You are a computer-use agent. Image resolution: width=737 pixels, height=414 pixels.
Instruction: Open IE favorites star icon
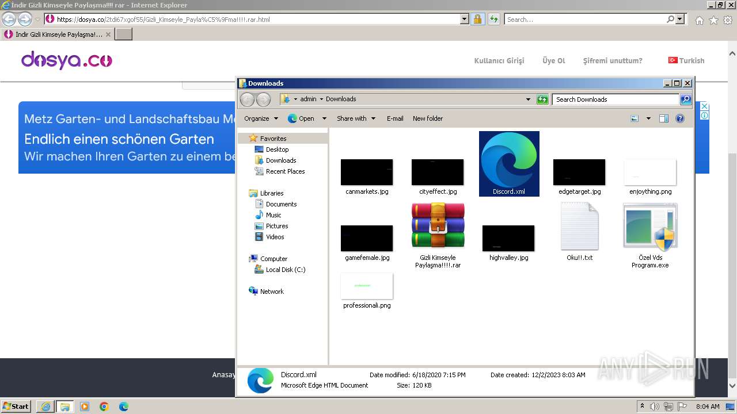click(x=713, y=20)
